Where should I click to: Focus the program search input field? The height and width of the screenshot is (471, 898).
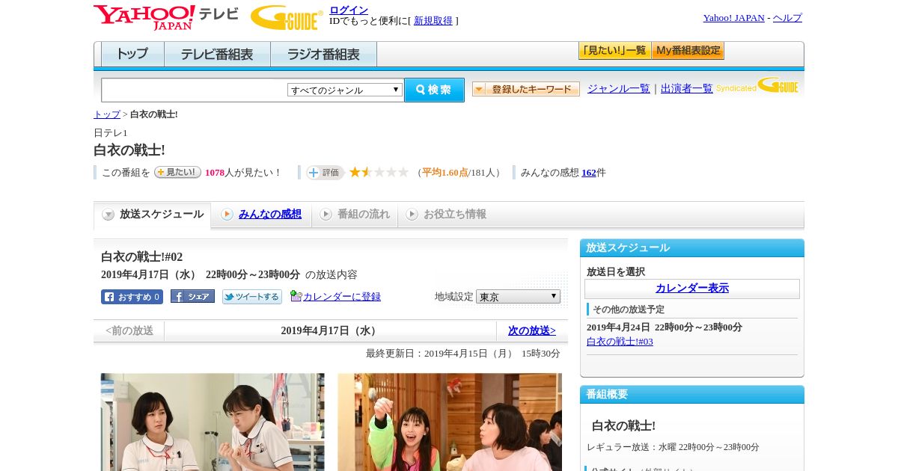pos(195,90)
